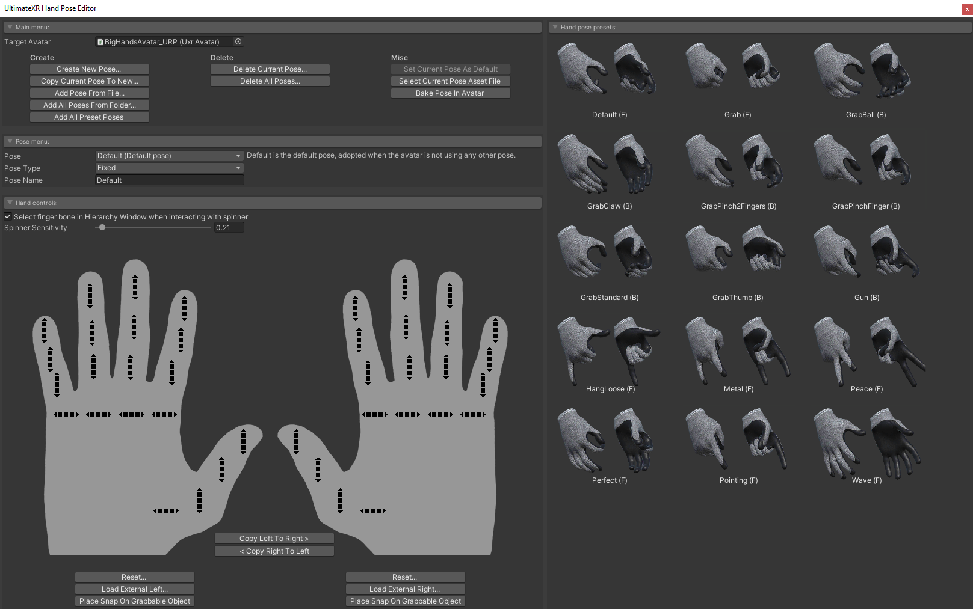This screenshot has width=973, height=609.
Task: Click Add Pose From File
Action: (x=90, y=93)
